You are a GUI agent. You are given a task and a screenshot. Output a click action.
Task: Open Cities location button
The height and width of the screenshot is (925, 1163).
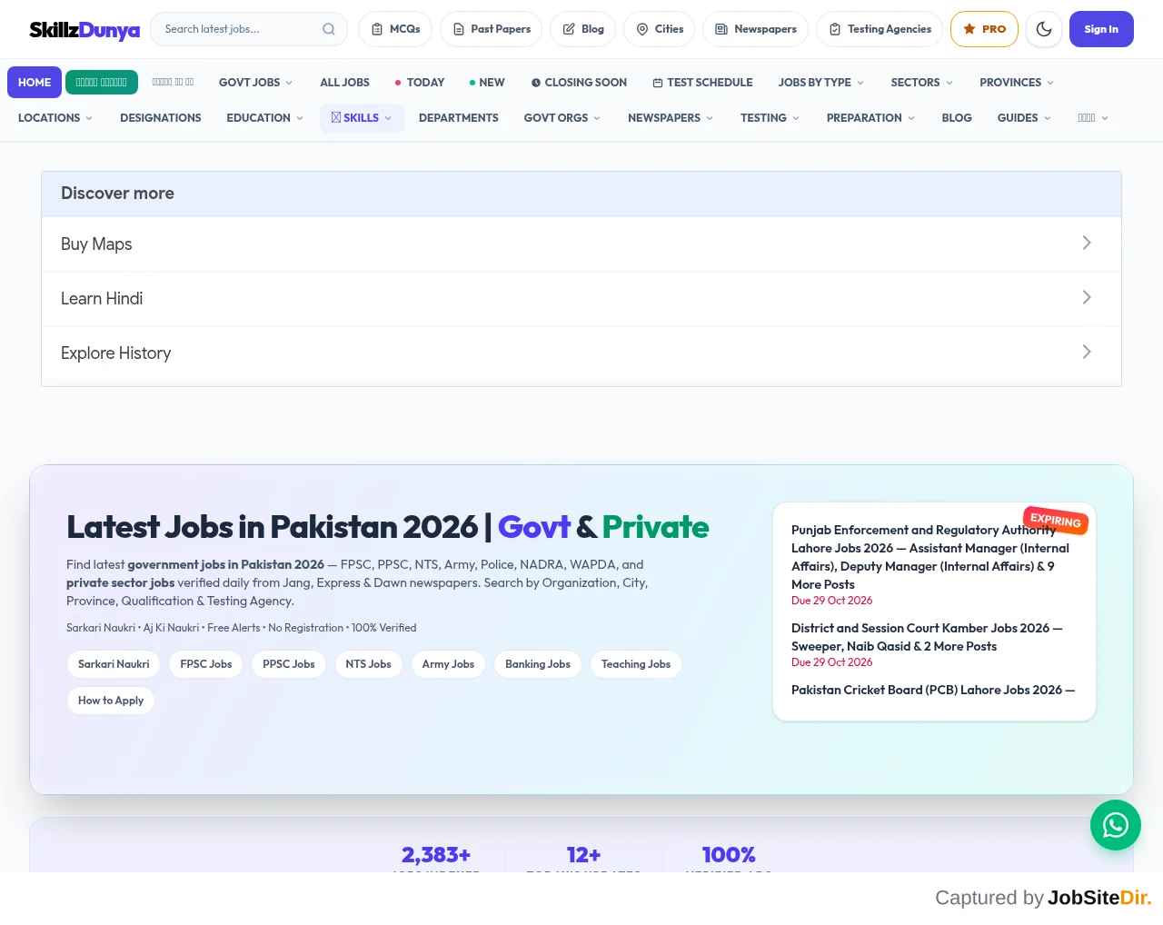coord(660,29)
